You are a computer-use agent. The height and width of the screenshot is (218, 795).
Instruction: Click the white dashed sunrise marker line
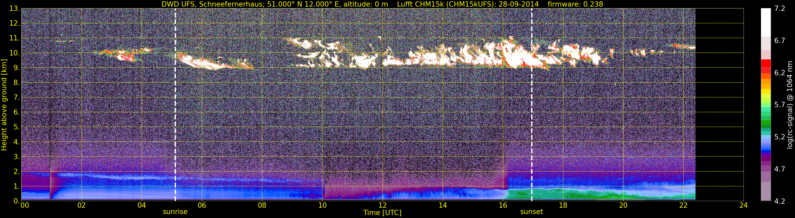pyautogui.click(x=175, y=104)
